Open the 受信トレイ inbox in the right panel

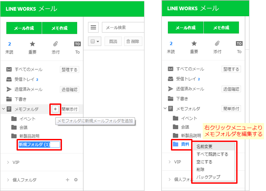click(186, 79)
